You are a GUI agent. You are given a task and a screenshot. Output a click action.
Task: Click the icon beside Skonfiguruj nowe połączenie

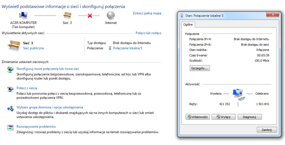[10, 70]
